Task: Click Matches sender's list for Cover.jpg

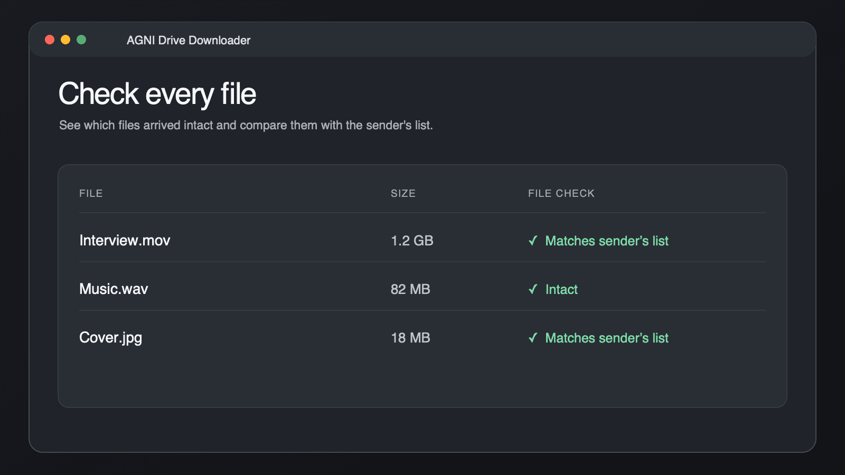Action: [607, 338]
